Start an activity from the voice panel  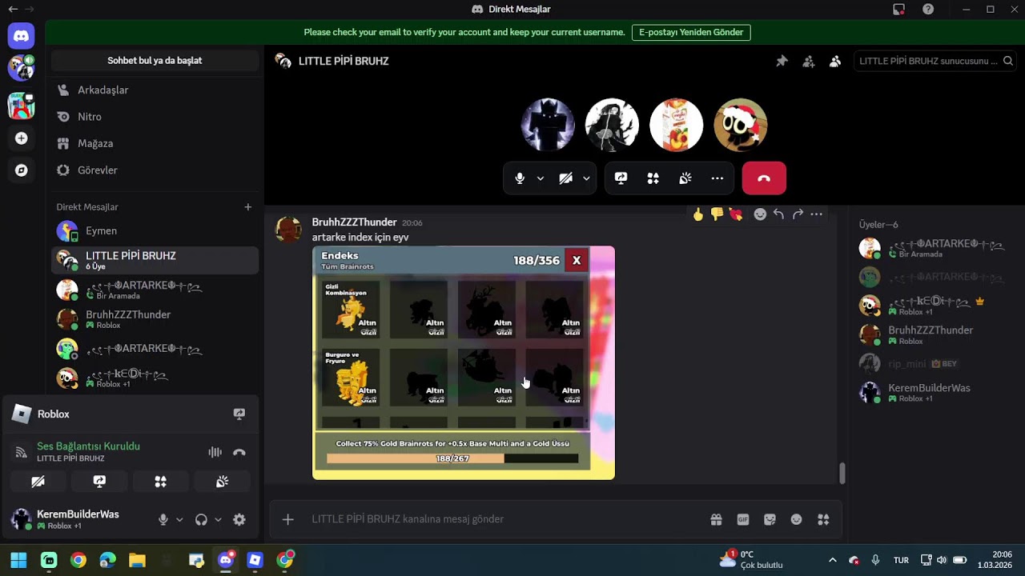pos(161,482)
